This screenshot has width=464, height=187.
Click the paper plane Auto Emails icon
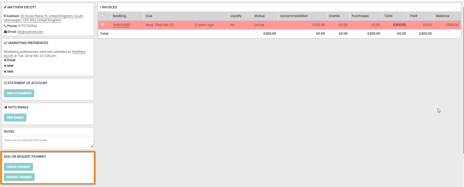(5, 107)
